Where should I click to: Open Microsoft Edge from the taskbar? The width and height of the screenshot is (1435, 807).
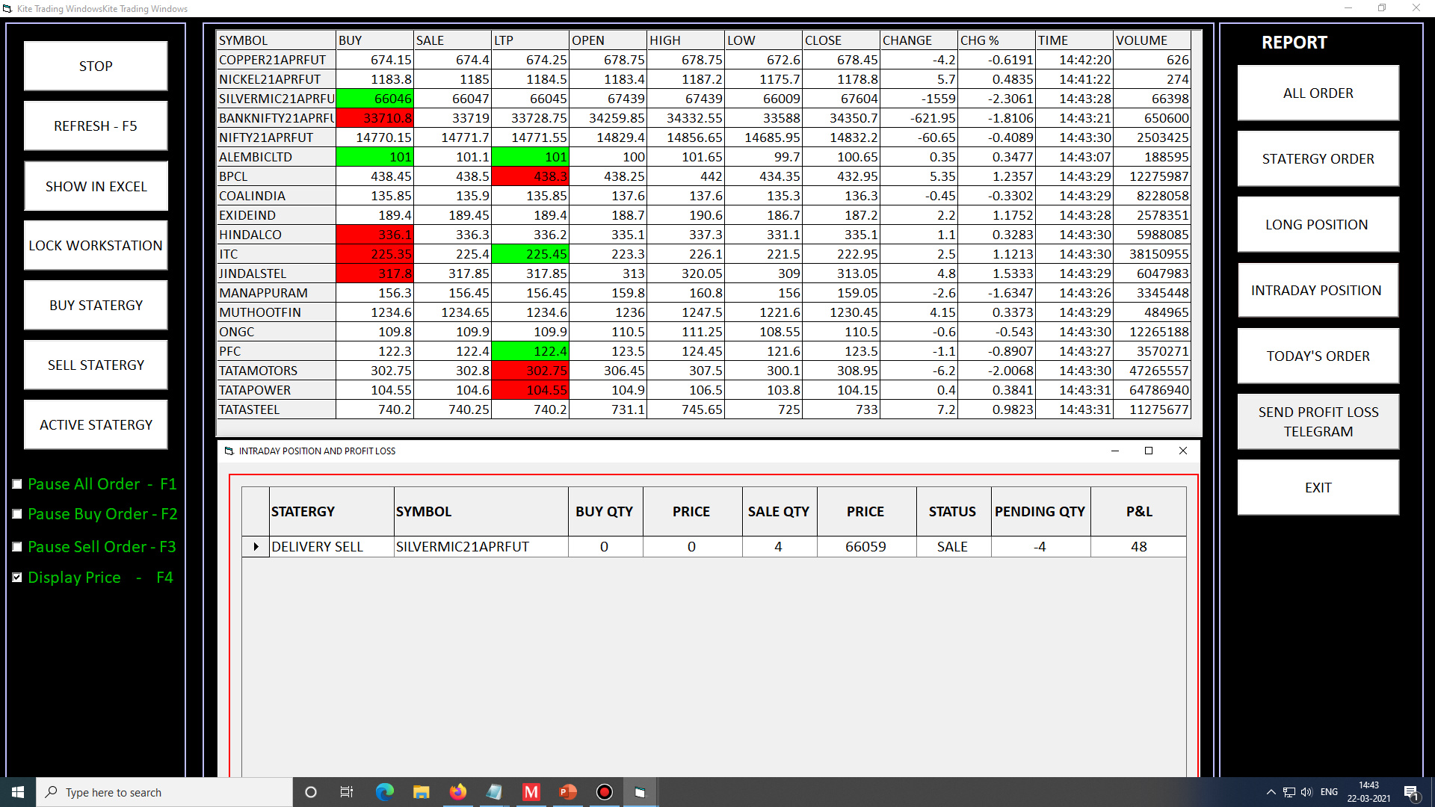point(385,792)
